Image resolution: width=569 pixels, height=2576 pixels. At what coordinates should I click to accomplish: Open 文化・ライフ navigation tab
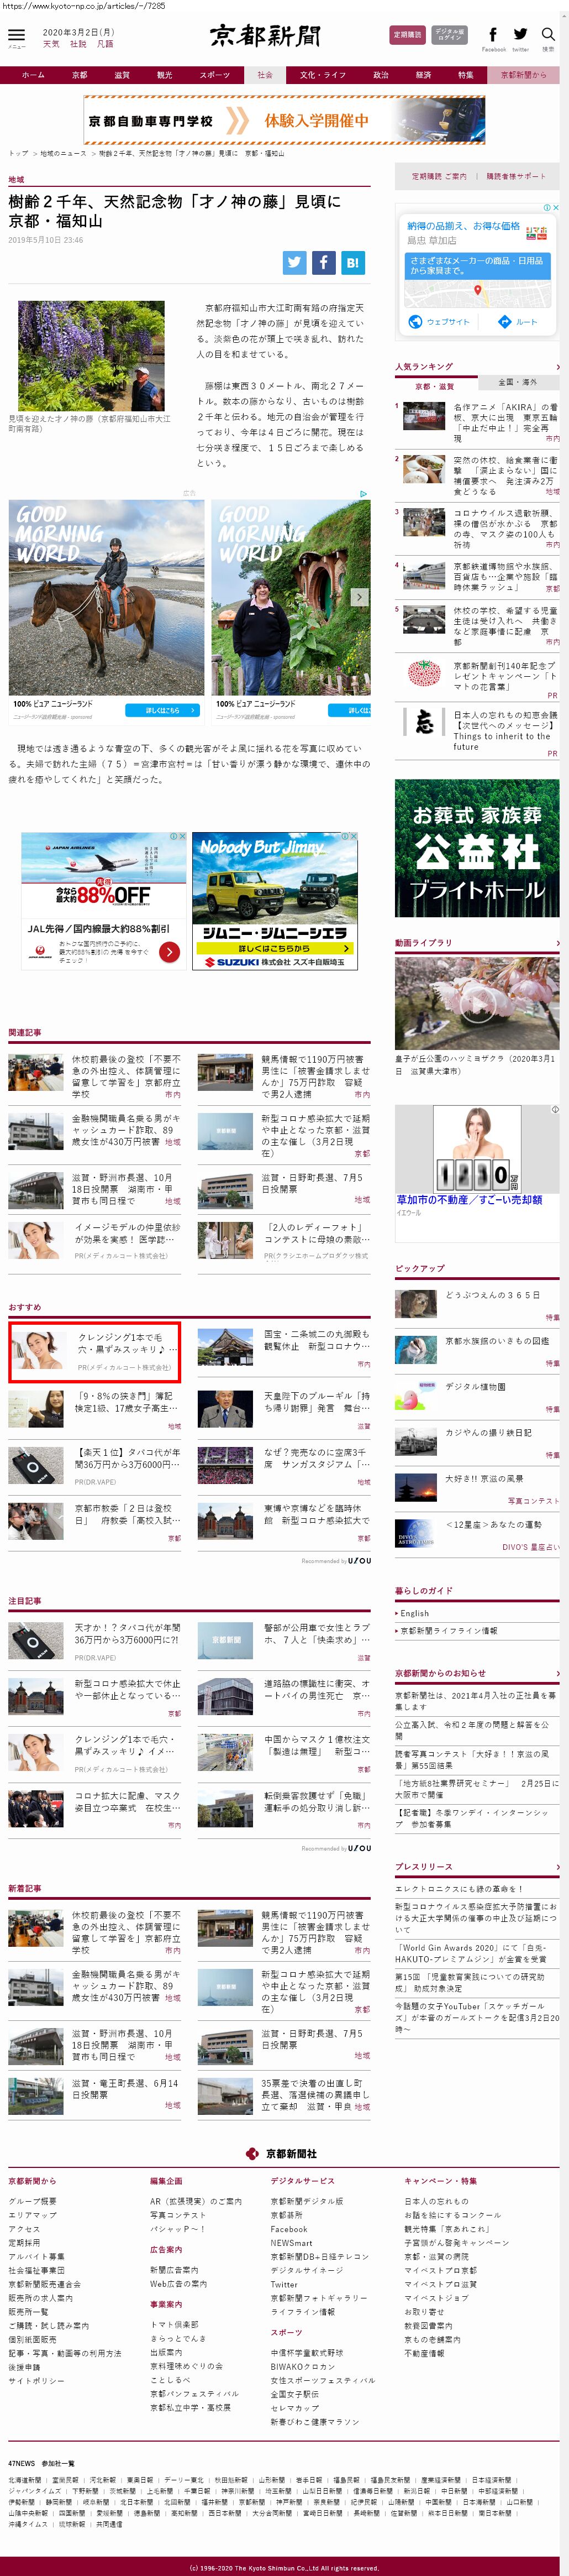pos(323,75)
